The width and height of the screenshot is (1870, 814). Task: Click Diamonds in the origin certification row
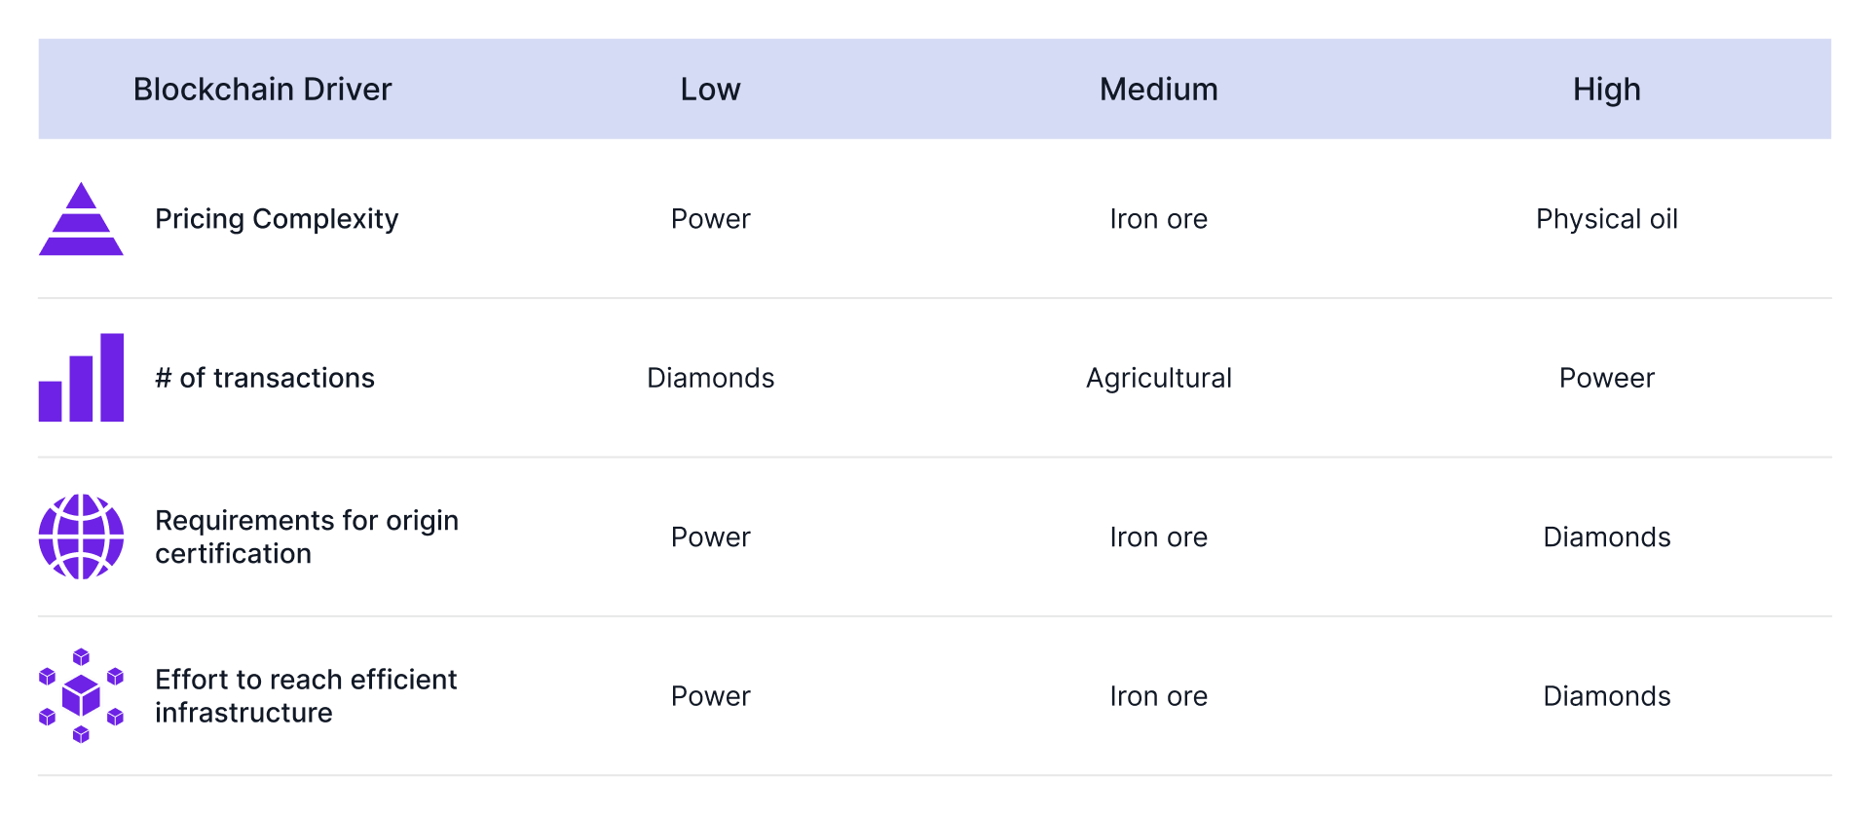pos(1607,536)
